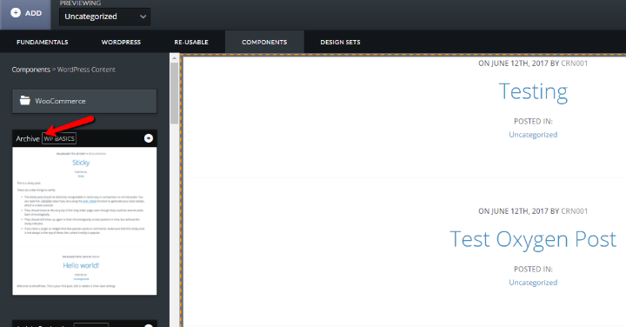Click the ADD plus button
Screen dimensions: 626x327
tap(25, 13)
